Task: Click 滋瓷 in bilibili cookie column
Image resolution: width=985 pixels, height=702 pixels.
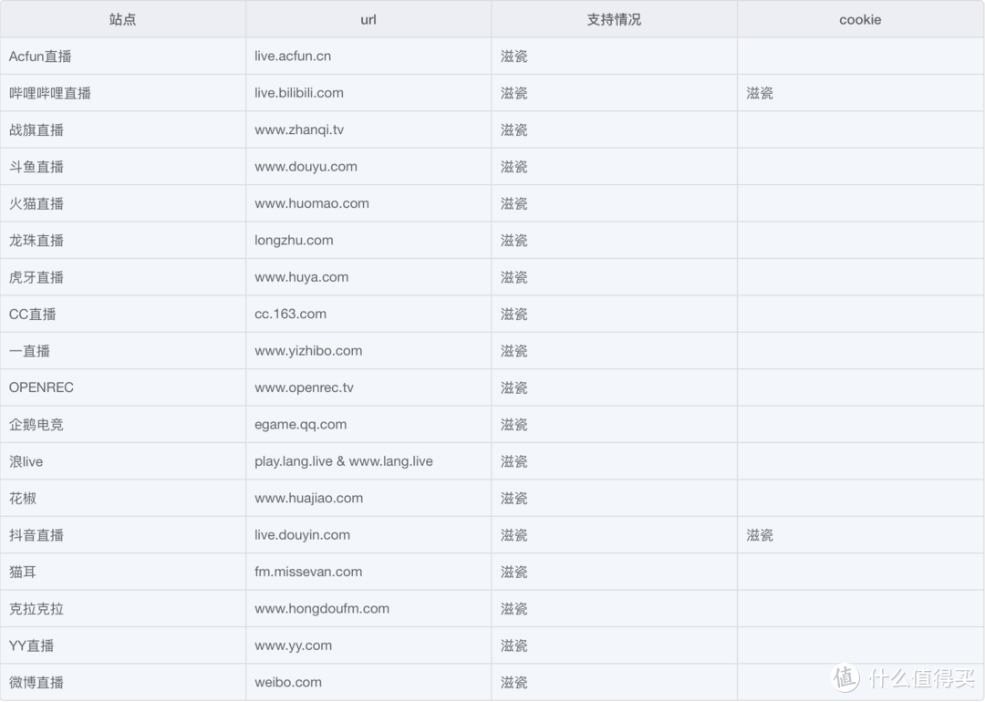Action: [x=760, y=94]
